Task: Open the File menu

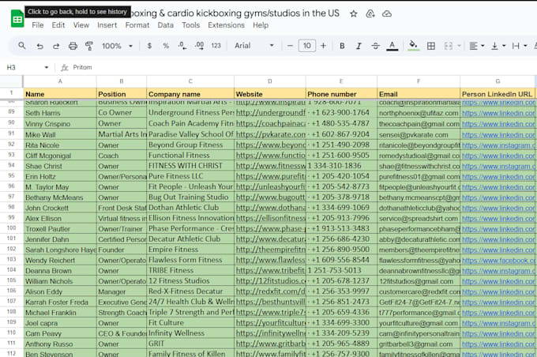Action: [x=38, y=25]
